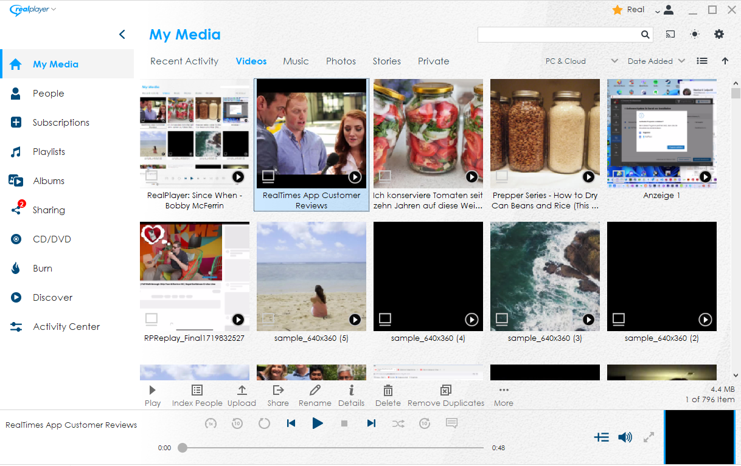Go to the Stories tab
The image size is (741, 466).
387,61
